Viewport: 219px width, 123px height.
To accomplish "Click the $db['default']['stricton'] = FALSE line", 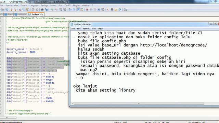I will pos(30,101).
